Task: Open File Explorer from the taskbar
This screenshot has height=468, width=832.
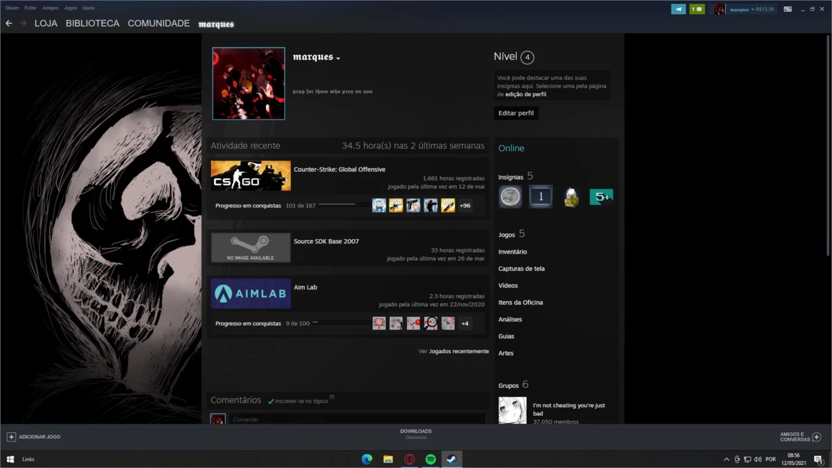Action: tap(388, 459)
